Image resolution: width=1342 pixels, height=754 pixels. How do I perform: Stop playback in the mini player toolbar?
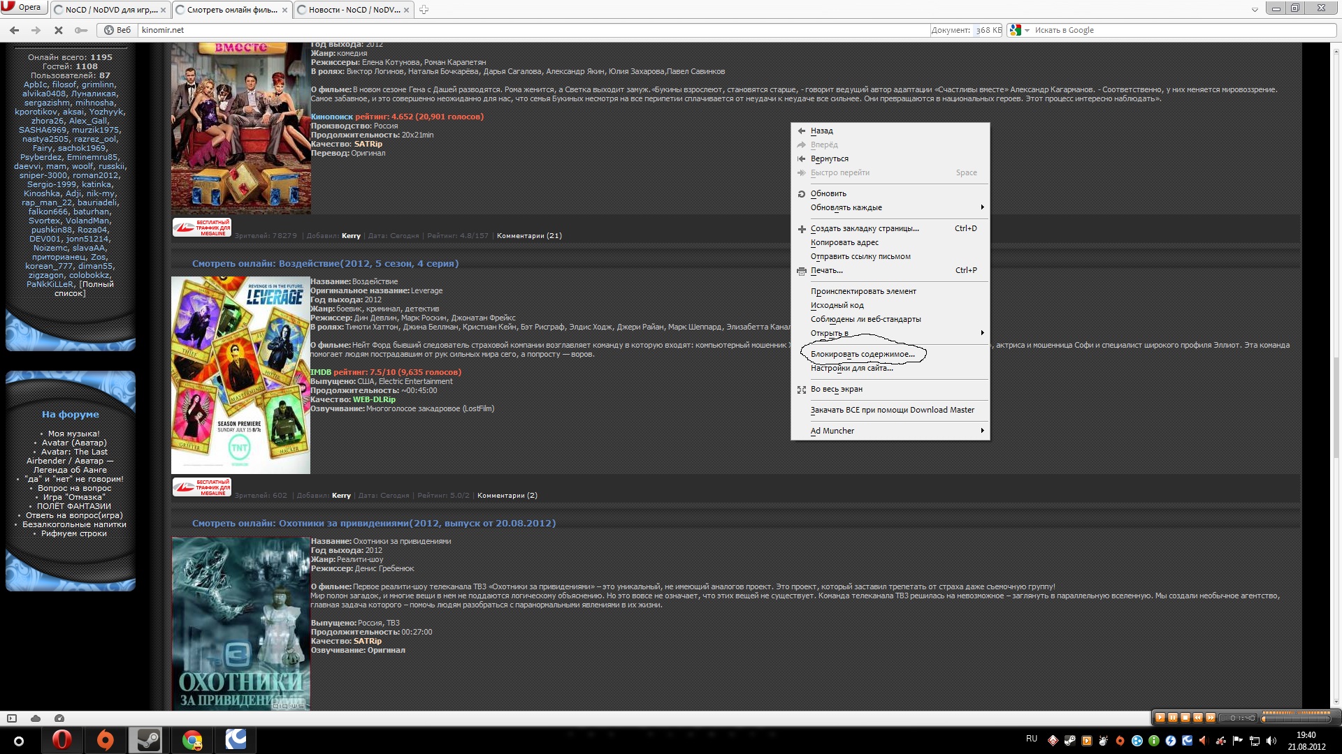coord(1185,718)
